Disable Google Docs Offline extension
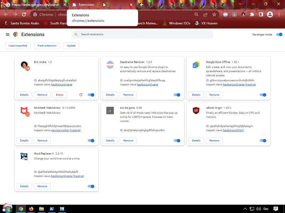Screen dimensions: 285x213 263,95
